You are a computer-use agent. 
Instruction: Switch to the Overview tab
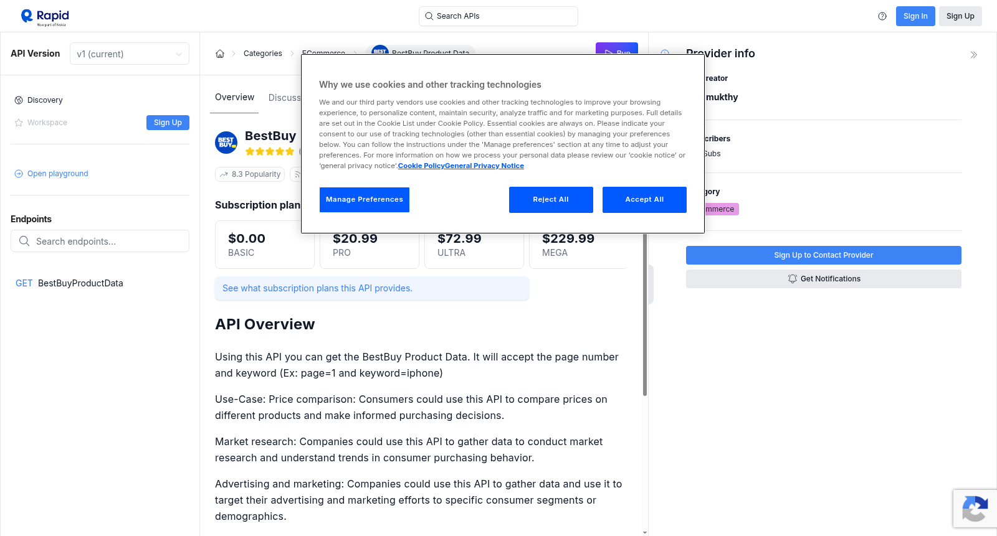234,97
